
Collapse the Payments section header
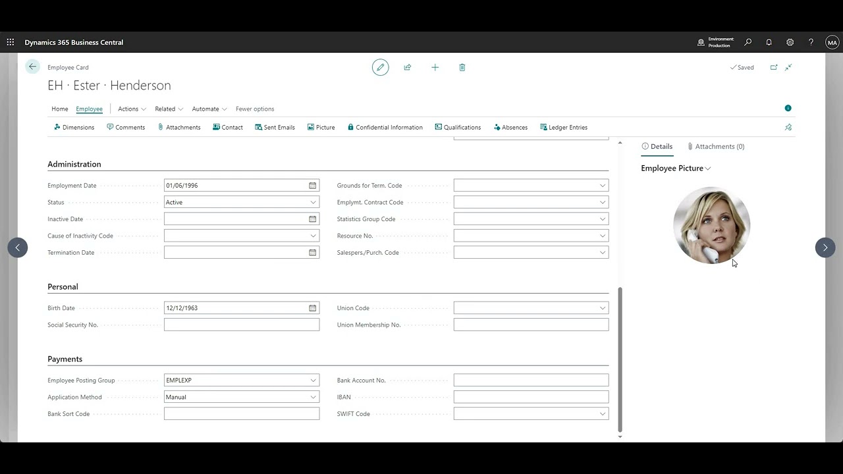pos(65,359)
